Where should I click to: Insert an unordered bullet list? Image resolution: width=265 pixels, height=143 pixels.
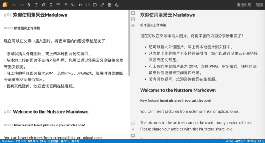[x=58, y=5]
